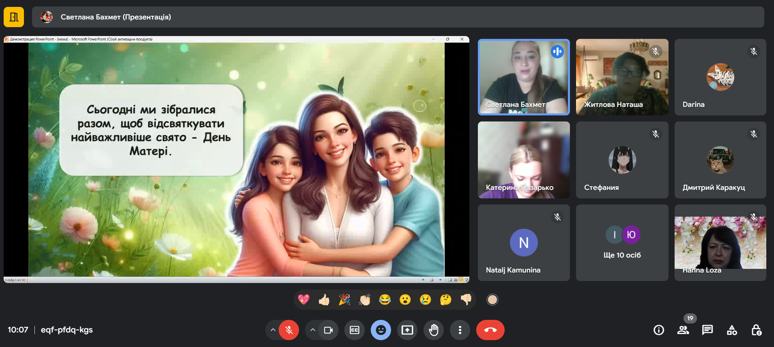
Task: Open the activities panel
Action: tap(732, 330)
